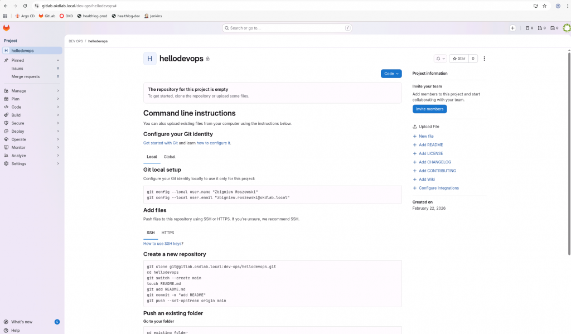Screen dimensions: 571x334
Task: Open Settings in the sidebar
Action: click(x=19, y=163)
